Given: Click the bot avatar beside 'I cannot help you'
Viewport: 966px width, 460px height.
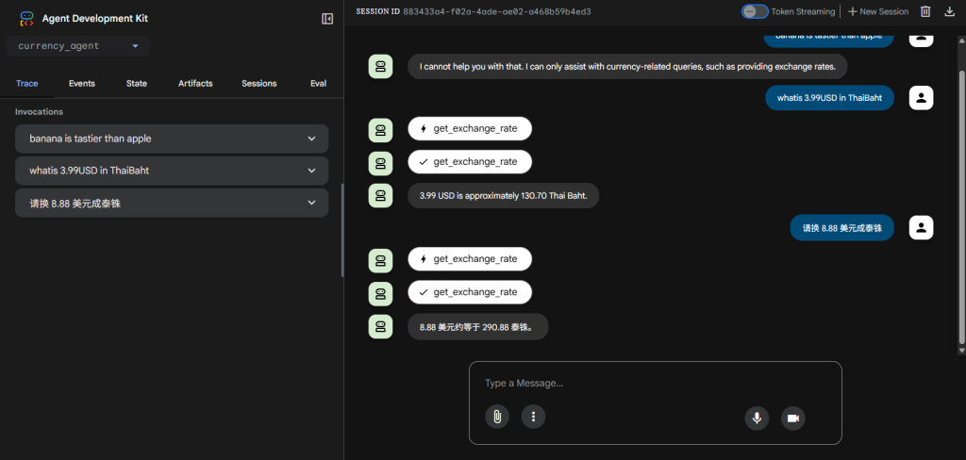Looking at the screenshot, I should pos(380,67).
